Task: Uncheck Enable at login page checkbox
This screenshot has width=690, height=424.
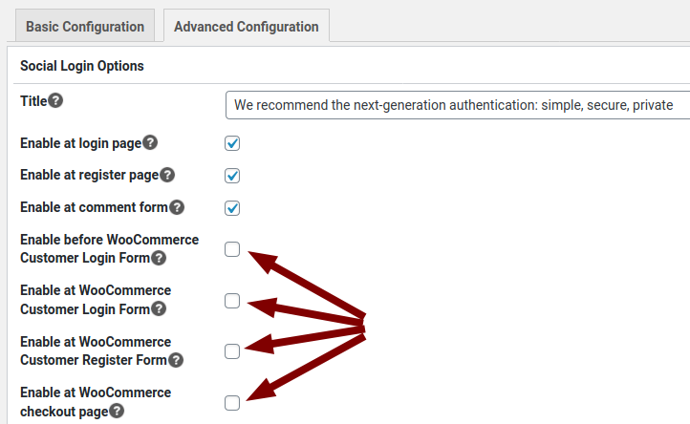Action: click(x=232, y=143)
